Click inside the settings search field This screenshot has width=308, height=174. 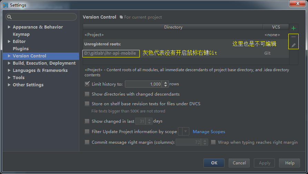tap(41, 17)
